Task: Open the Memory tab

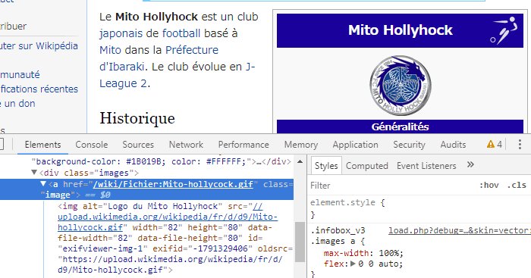Action: click(301, 145)
